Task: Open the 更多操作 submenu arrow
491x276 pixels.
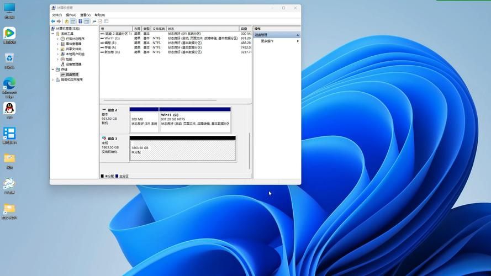Action: tap(298, 41)
